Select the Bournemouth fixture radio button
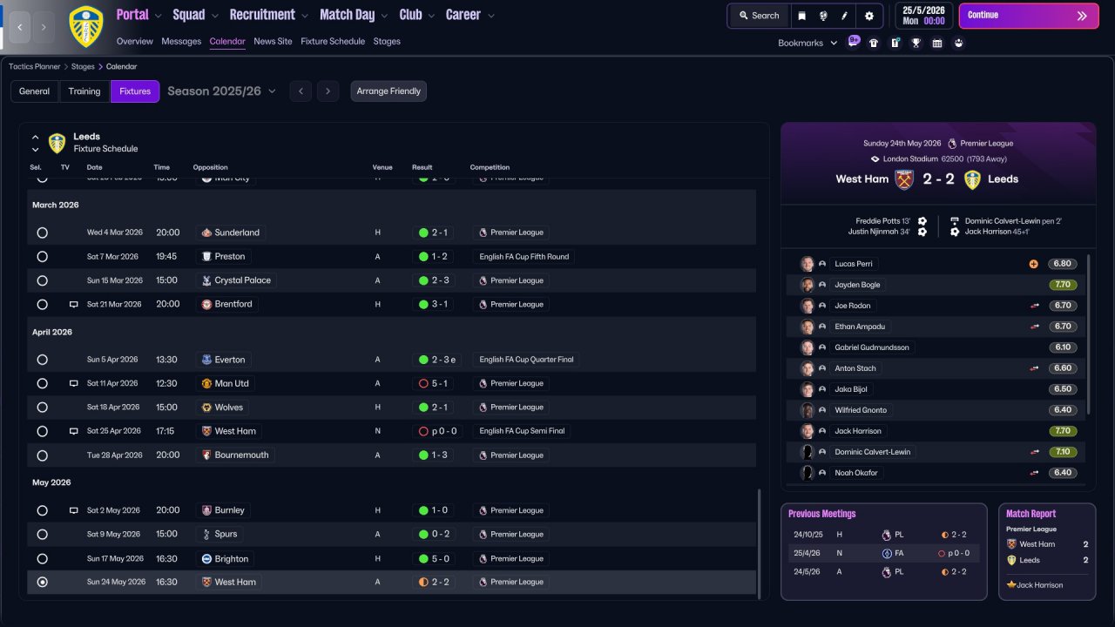Screen dimensions: 1115x627 [42, 455]
